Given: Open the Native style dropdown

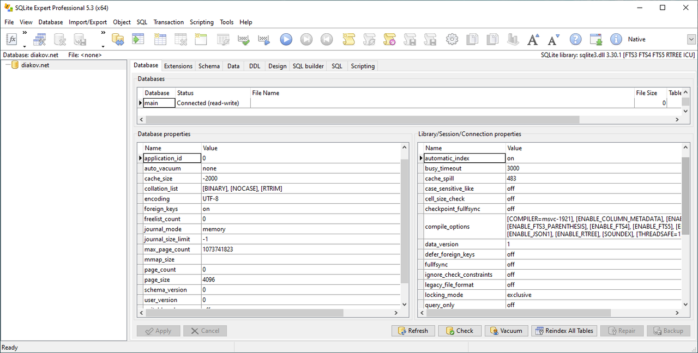Looking at the screenshot, I should tap(691, 39).
